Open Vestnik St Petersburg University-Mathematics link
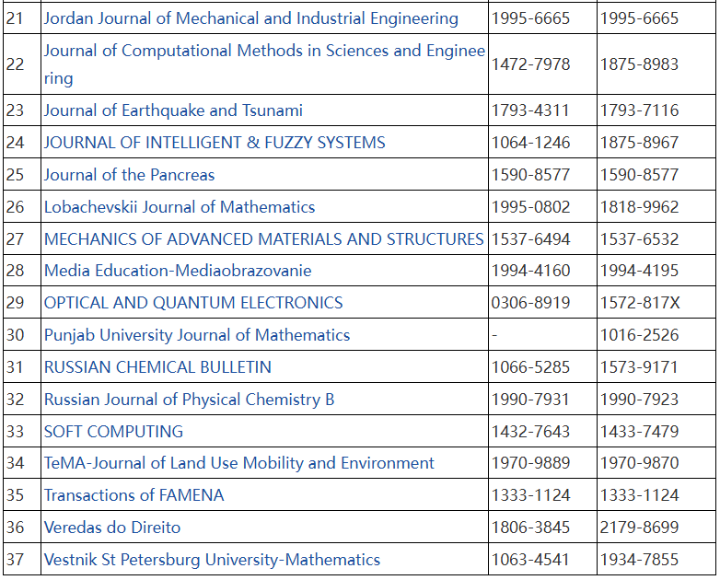 point(212,560)
